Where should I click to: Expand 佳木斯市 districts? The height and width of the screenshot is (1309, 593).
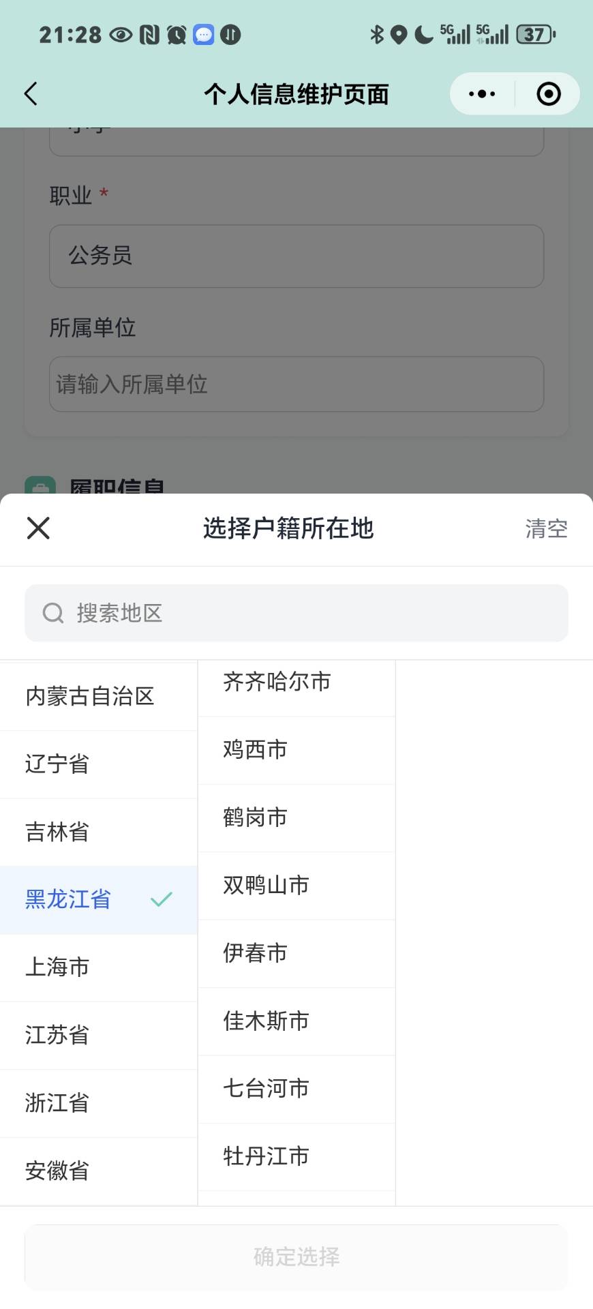266,1021
